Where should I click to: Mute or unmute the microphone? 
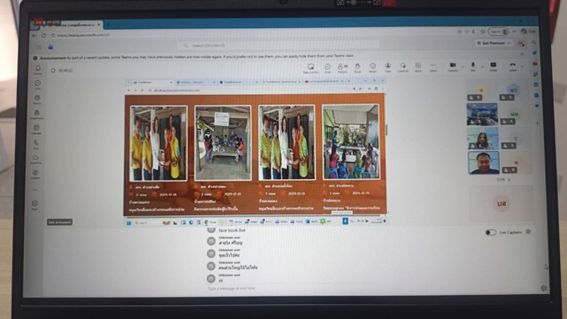pyautogui.click(x=473, y=67)
